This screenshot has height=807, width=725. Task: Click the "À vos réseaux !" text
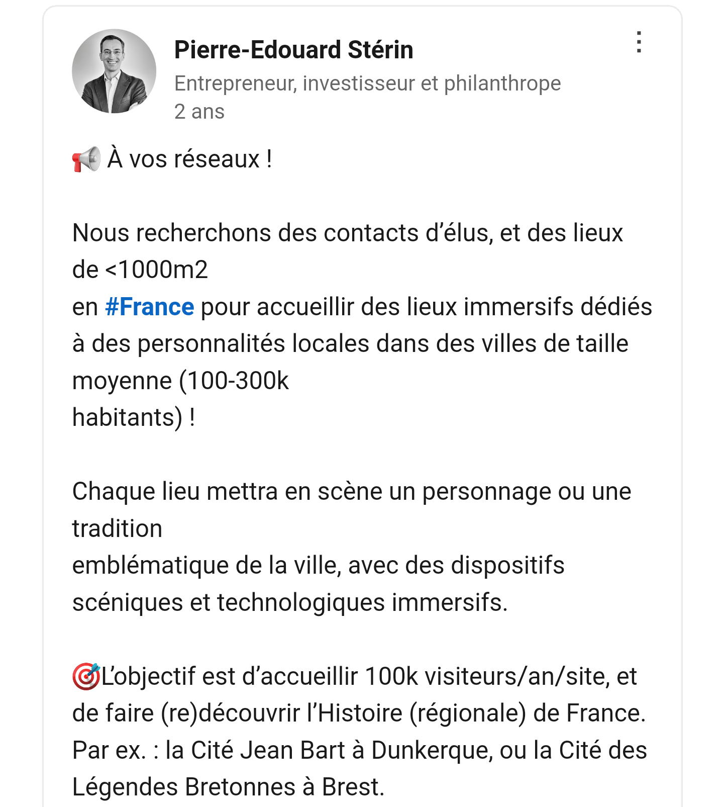point(189,159)
